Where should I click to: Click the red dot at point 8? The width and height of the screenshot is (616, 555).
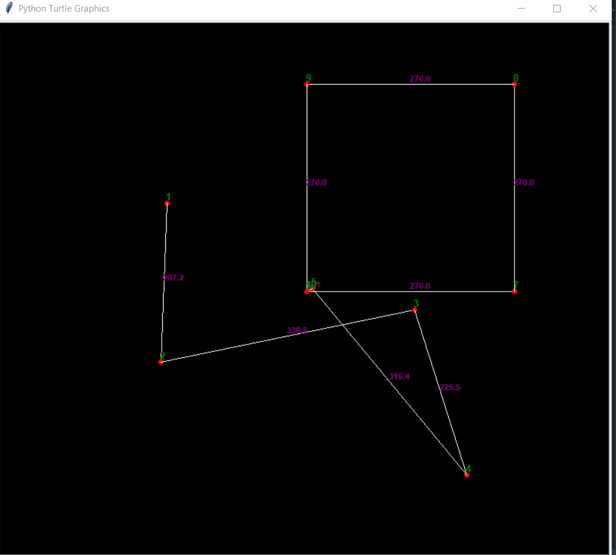(x=515, y=84)
